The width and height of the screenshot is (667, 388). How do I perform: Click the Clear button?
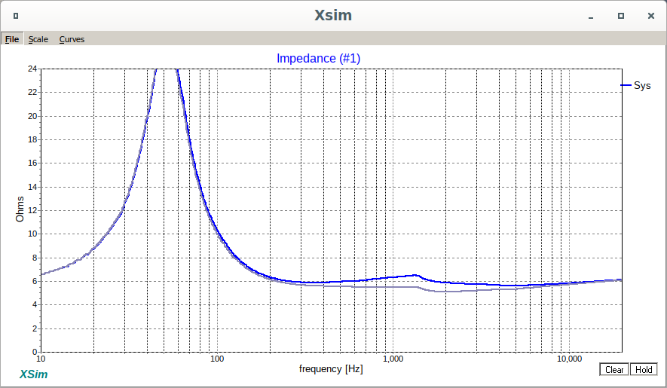click(x=613, y=370)
